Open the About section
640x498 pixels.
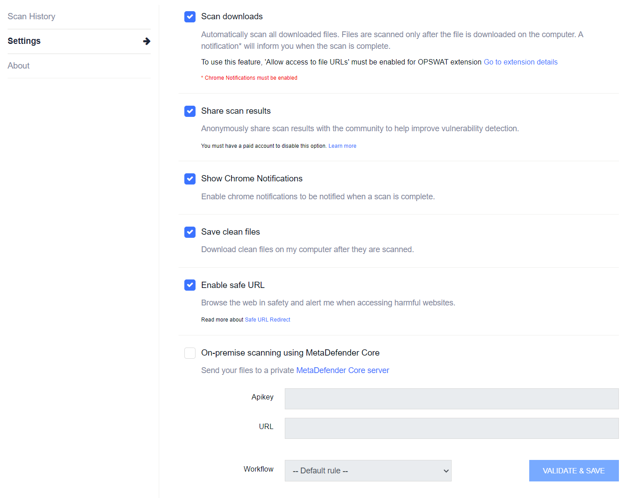[18, 66]
